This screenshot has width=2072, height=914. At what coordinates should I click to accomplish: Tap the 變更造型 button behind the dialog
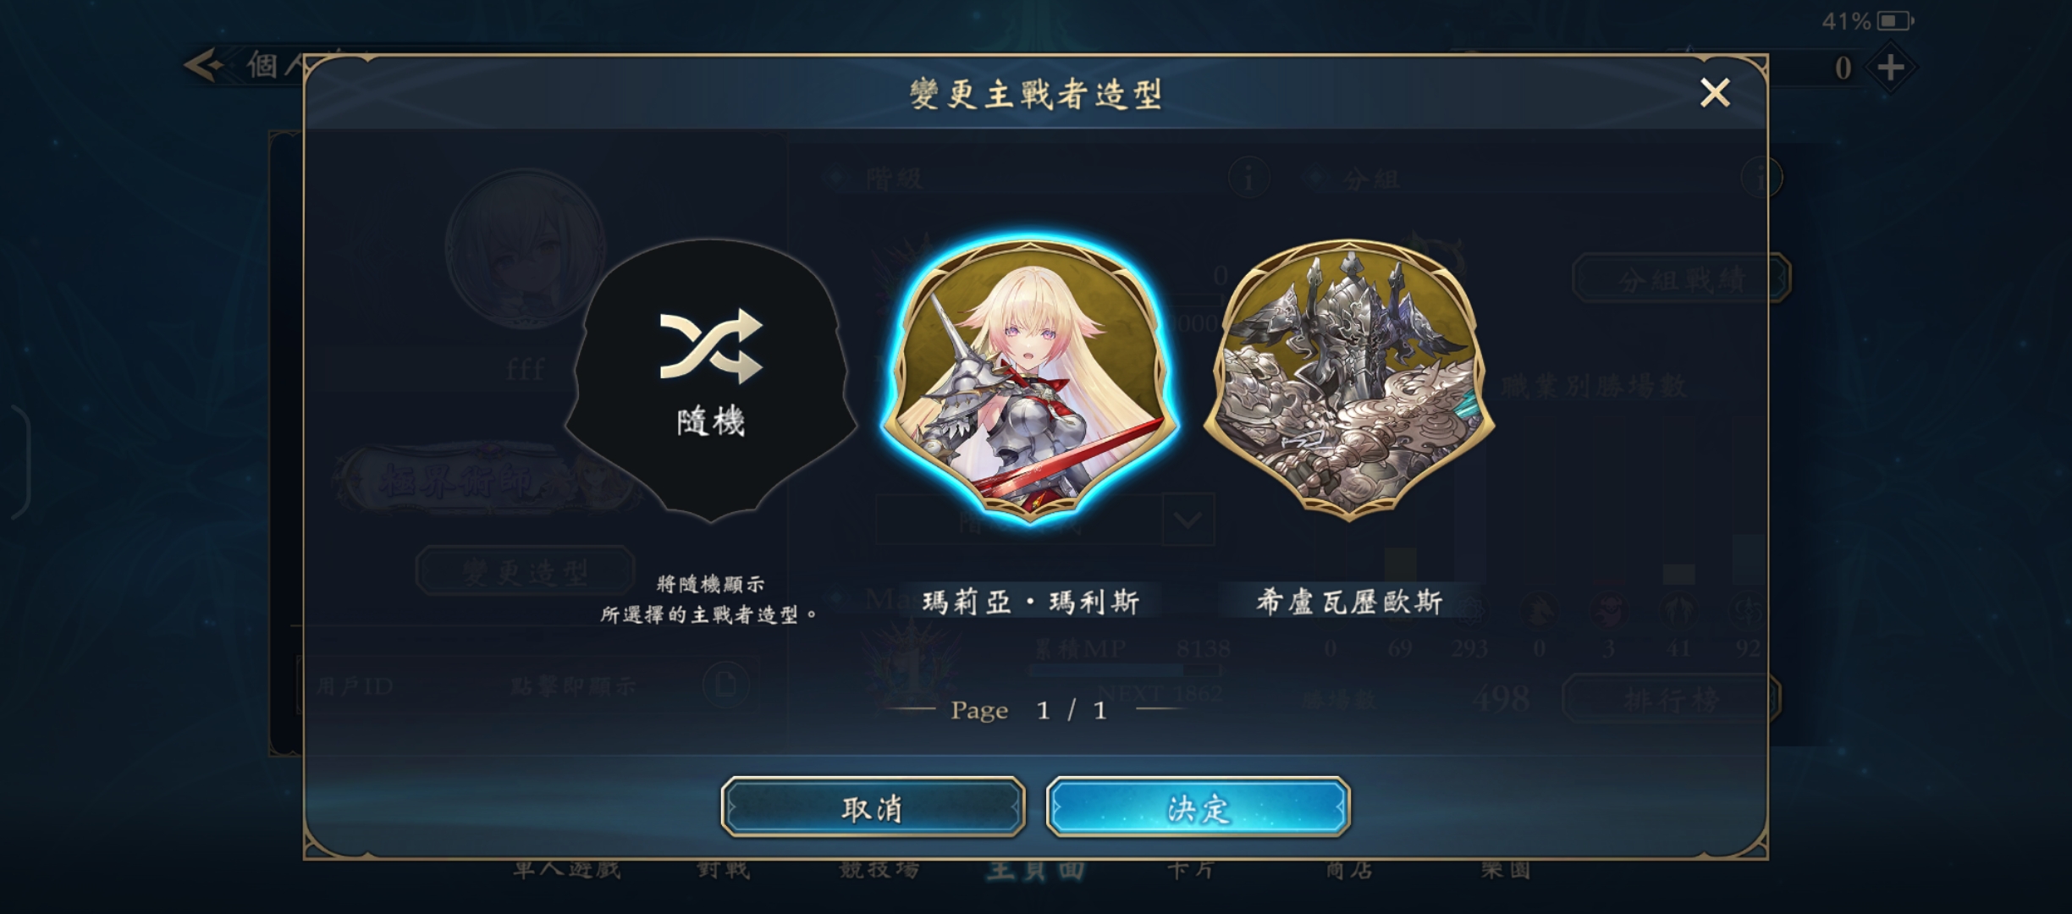(x=525, y=571)
